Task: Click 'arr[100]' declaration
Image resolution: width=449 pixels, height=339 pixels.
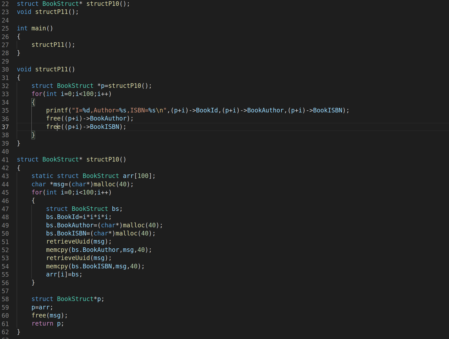Action: (137, 176)
